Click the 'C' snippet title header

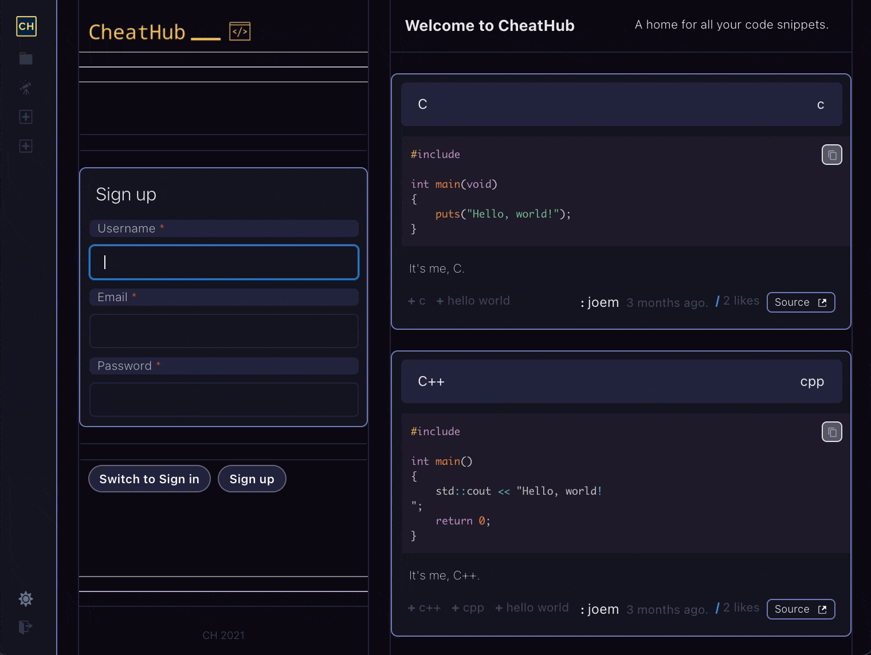[423, 104]
